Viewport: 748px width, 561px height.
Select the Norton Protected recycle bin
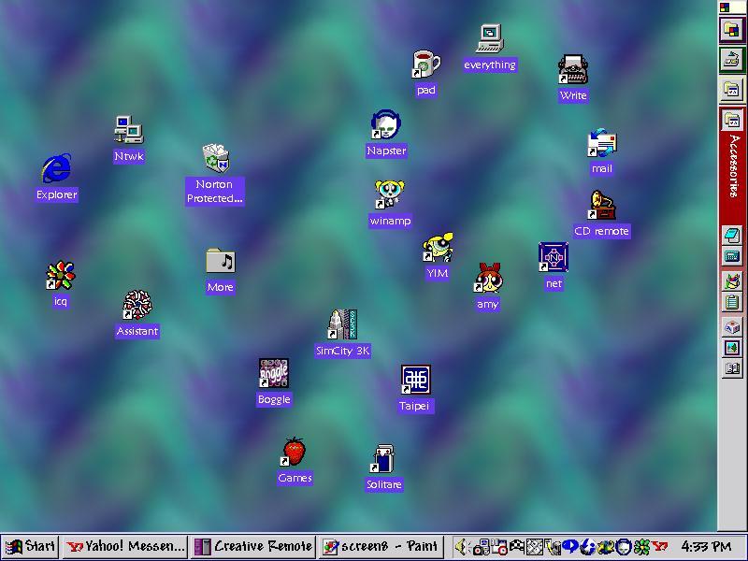click(215, 159)
